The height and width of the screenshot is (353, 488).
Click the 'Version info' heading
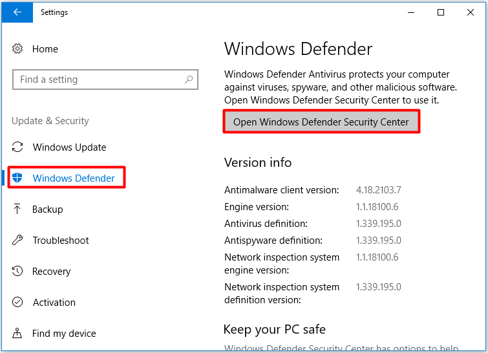[258, 162]
